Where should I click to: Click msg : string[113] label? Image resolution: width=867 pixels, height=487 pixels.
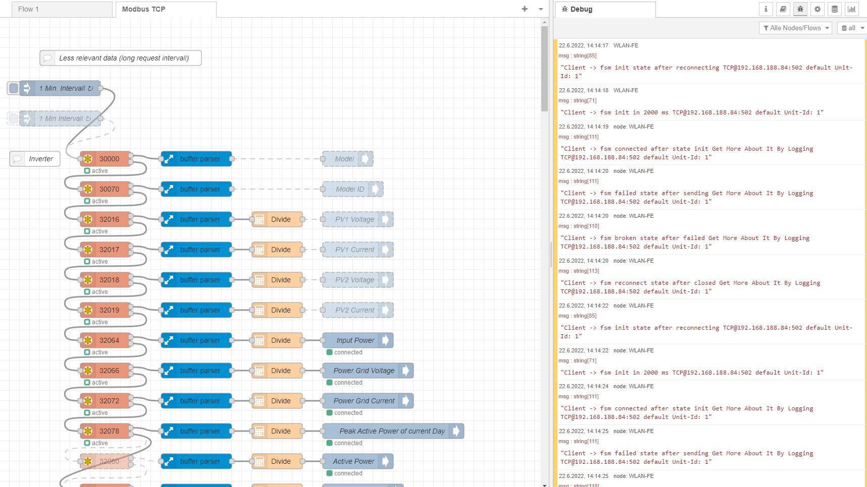[579, 271]
